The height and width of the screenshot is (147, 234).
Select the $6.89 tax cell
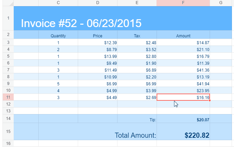pyautogui.click(x=137, y=70)
